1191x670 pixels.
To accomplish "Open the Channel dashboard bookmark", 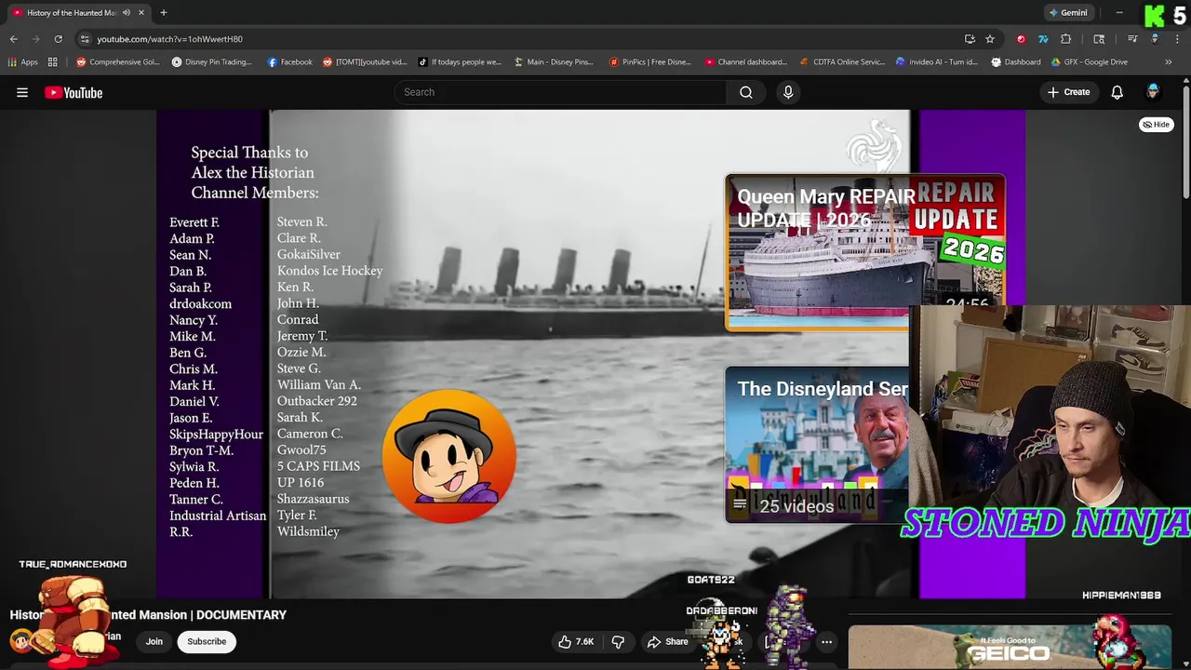I will click(x=746, y=62).
